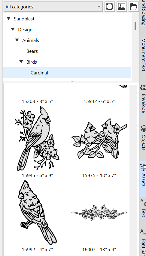Open the Font Sampler docker tab

point(143,242)
